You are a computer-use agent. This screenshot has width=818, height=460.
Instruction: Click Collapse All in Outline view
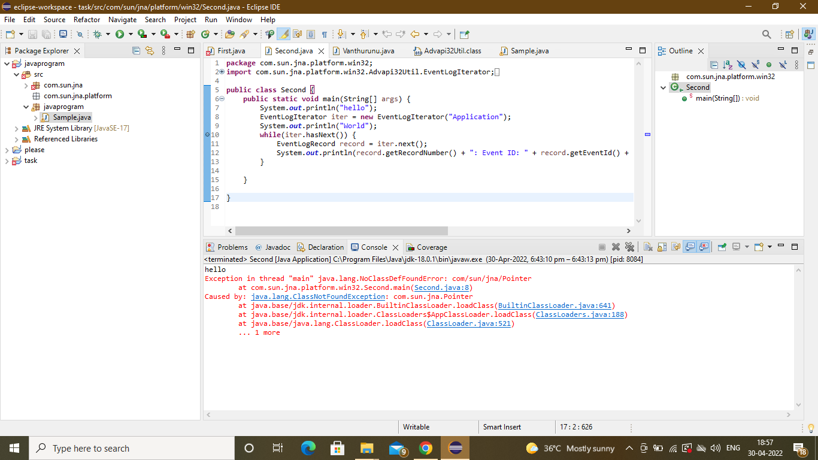click(x=714, y=65)
